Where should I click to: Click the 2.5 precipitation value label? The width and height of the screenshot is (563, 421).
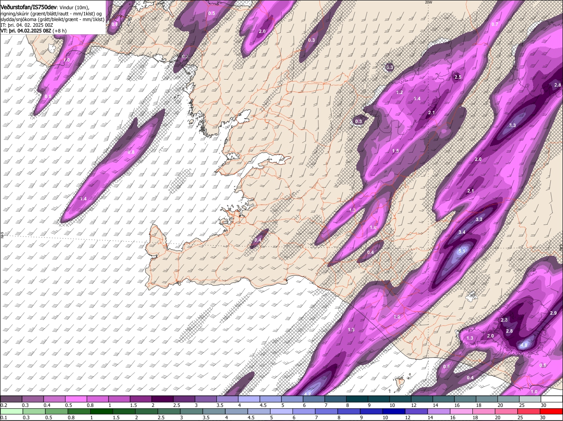pos(458,77)
